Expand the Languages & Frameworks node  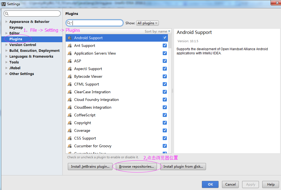(6, 56)
